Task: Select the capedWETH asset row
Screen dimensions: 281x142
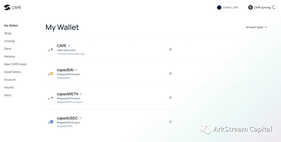Action: coord(156,97)
